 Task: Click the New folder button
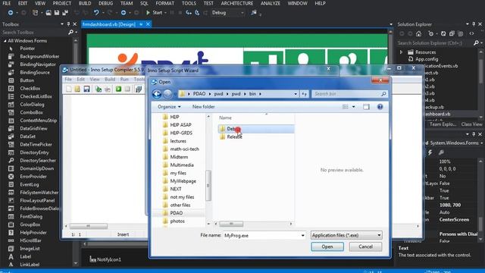(x=203, y=107)
